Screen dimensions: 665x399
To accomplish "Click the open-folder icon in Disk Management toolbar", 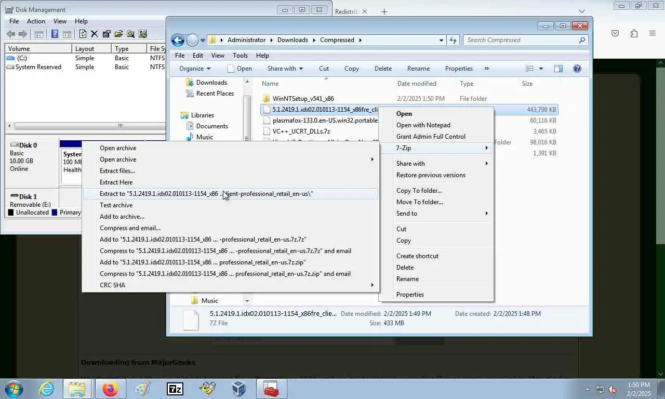I will tap(118, 34).
